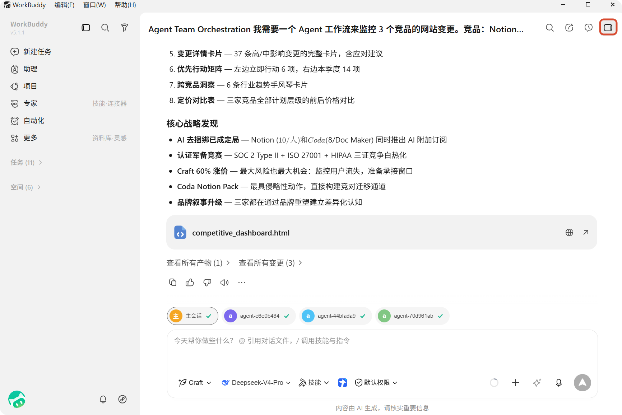Click the sparkle enhance prompt icon
622x415 pixels.
[x=537, y=383]
